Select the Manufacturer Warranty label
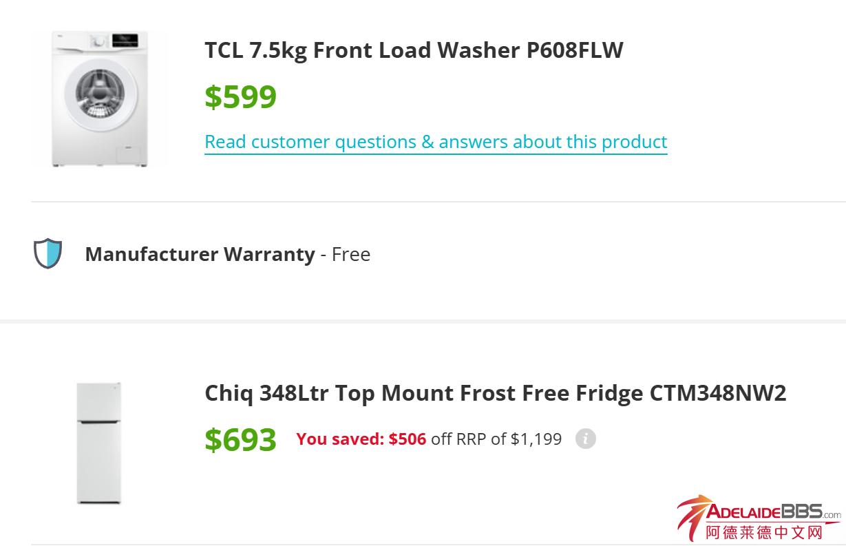846x546 pixels. (x=200, y=254)
